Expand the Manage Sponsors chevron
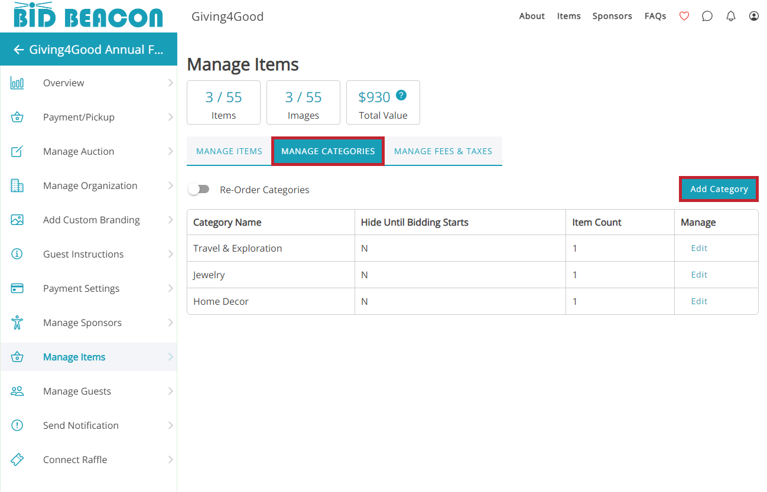Image resolution: width=767 pixels, height=492 pixels. [x=170, y=322]
